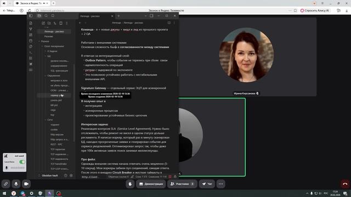Open help icon next to Obsidian Vault
The width and height of the screenshot is (351, 197).
click(x=66, y=176)
